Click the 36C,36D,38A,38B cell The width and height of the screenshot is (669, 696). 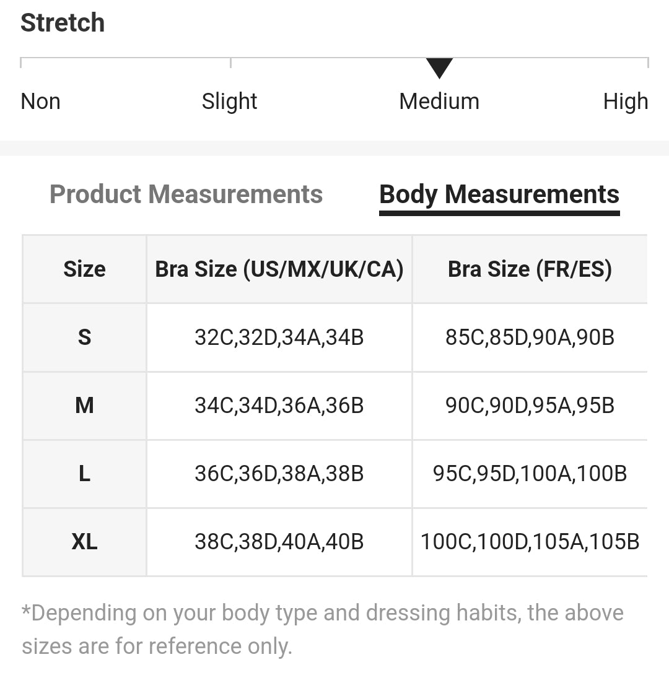(x=279, y=474)
